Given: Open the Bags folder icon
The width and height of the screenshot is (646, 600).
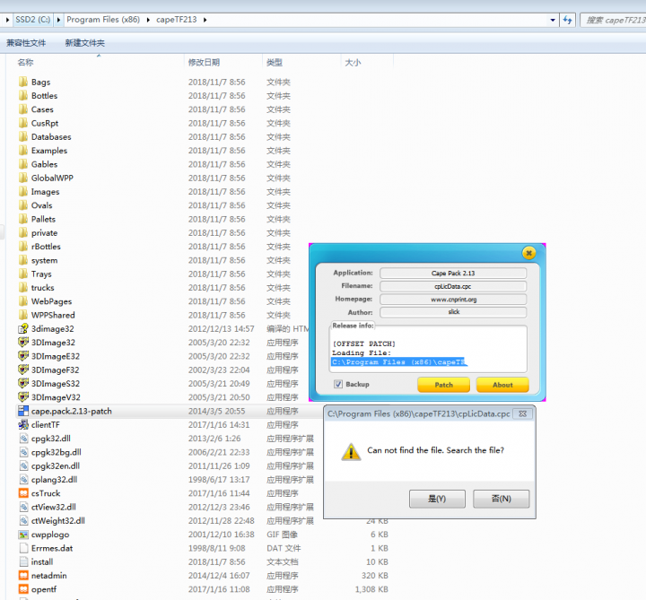Looking at the screenshot, I should coord(23,83).
